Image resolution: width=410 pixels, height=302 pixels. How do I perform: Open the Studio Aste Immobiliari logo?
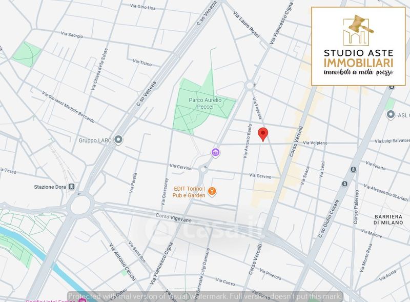click(x=358, y=46)
